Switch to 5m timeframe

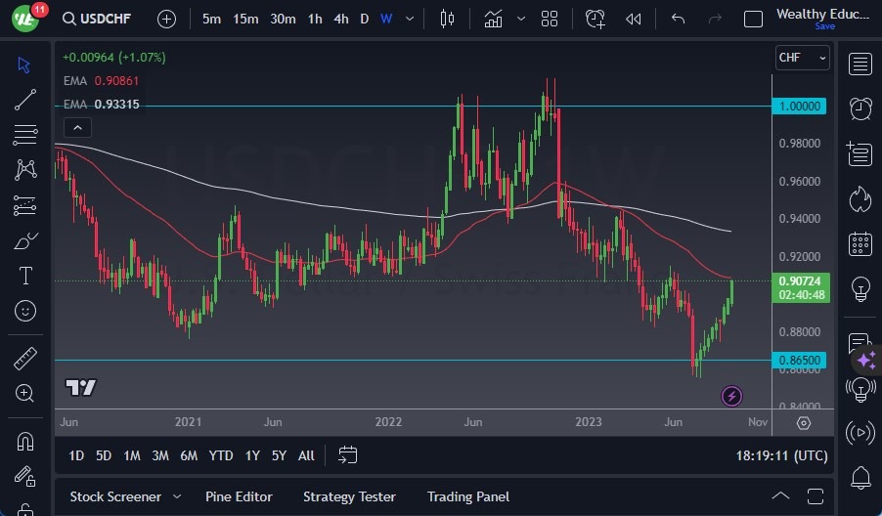click(x=211, y=20)
